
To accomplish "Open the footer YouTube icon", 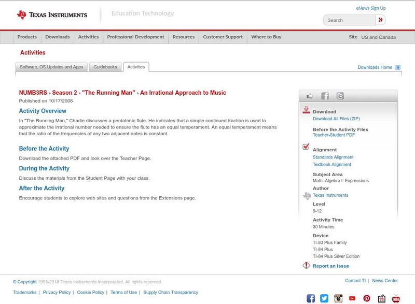I will [x=352, y=298].
